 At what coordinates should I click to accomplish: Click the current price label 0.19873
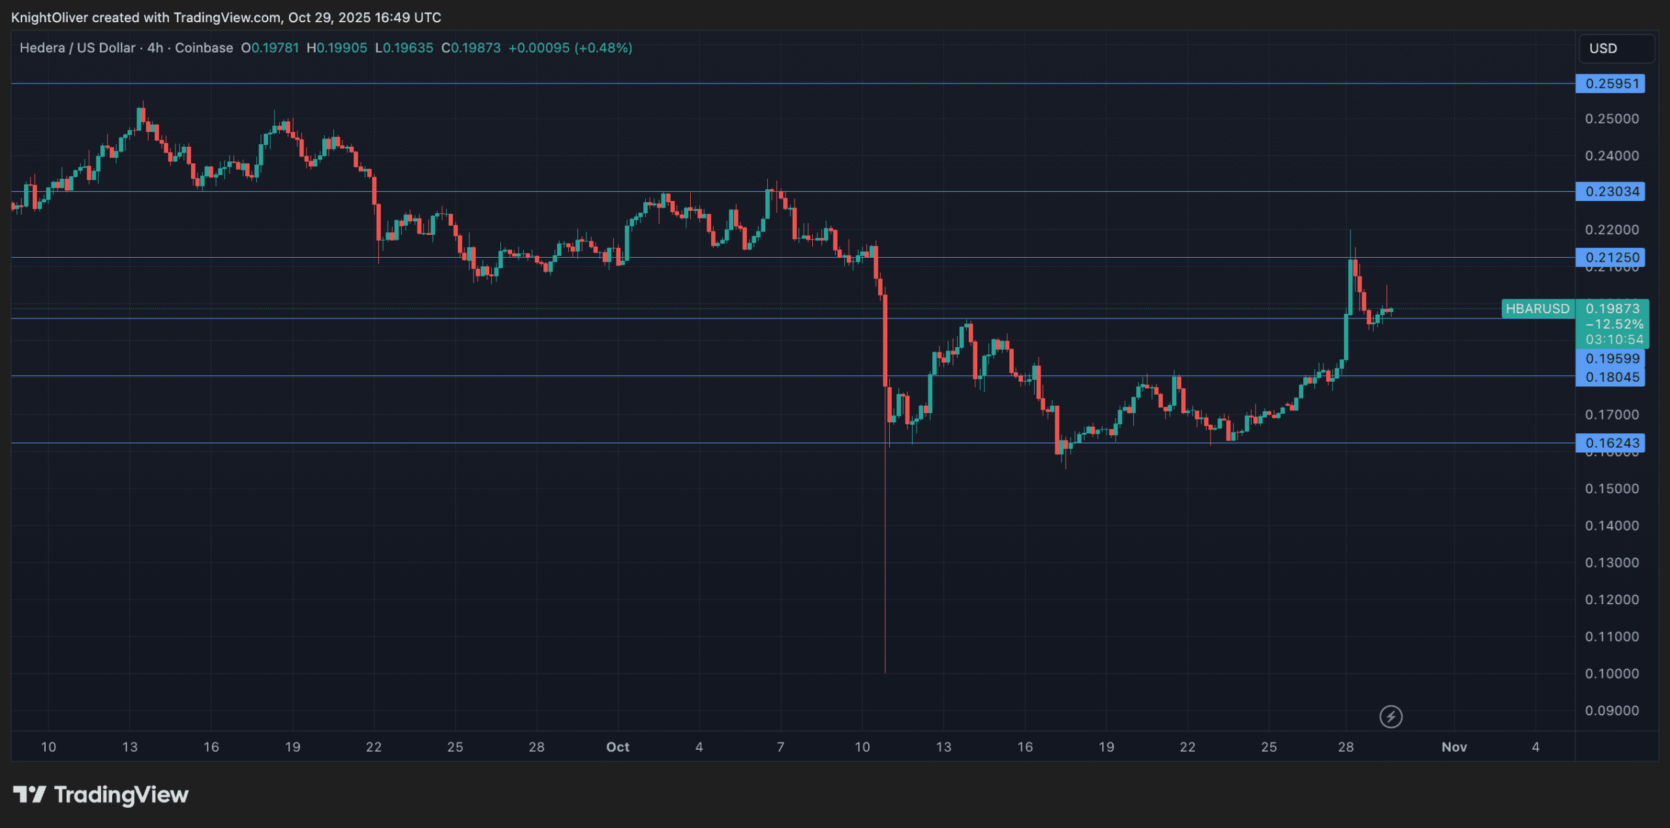pos(1615,309)
